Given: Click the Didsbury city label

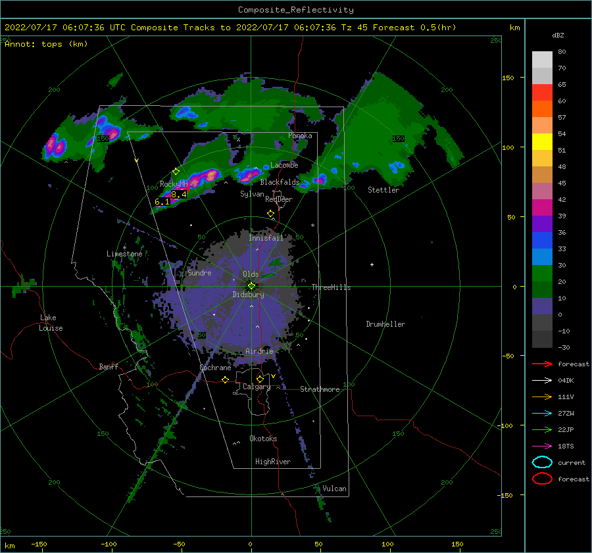Looking at the screenshot, I should click(248, 295).
